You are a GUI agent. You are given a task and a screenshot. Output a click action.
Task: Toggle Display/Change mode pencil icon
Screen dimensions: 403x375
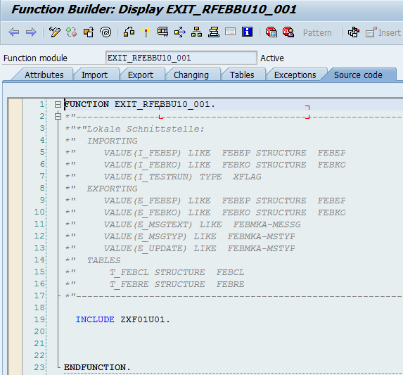54,32
